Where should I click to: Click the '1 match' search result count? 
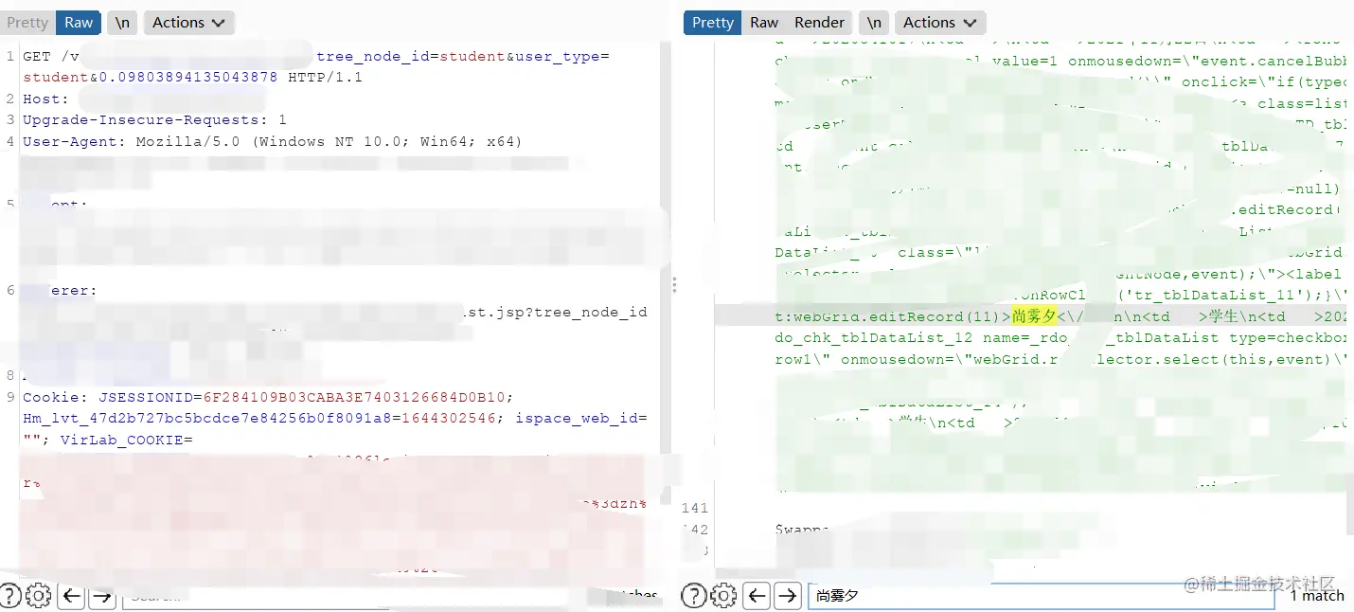(x=1316, y=596)
